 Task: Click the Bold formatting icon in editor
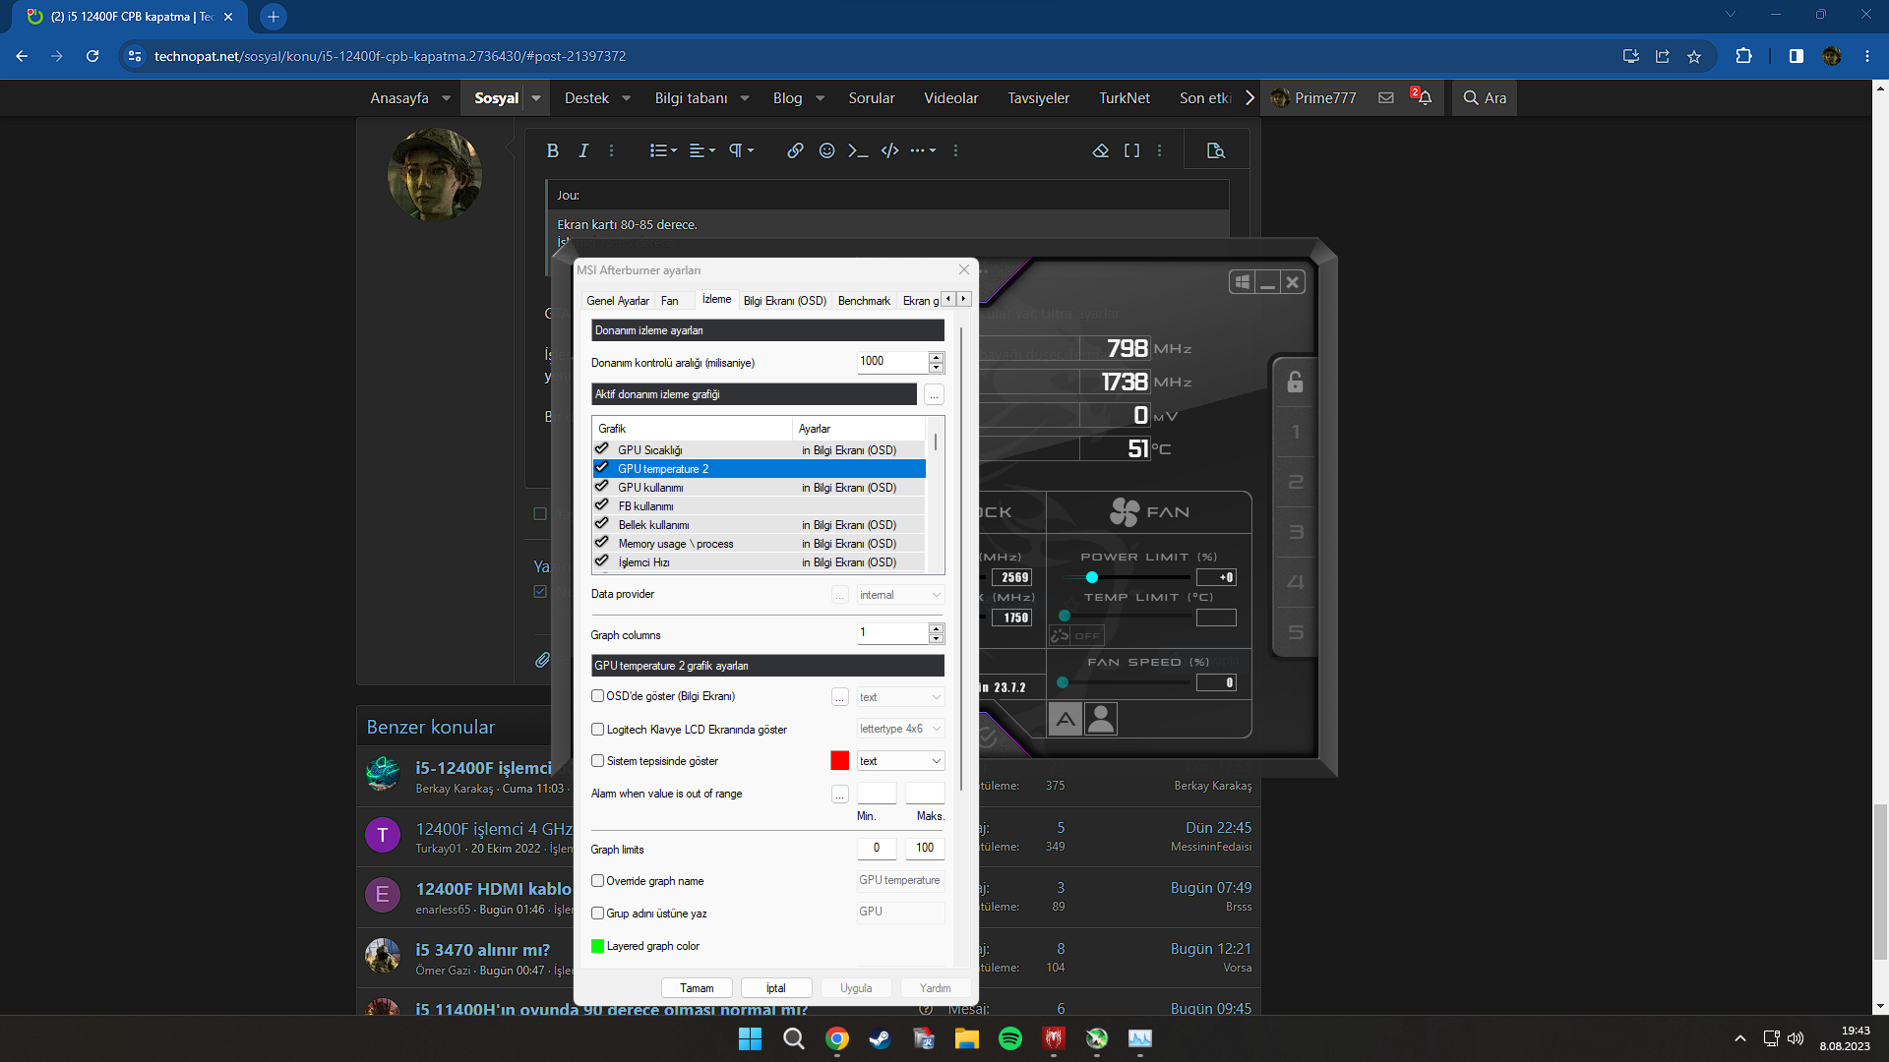(x=552, y=150)
